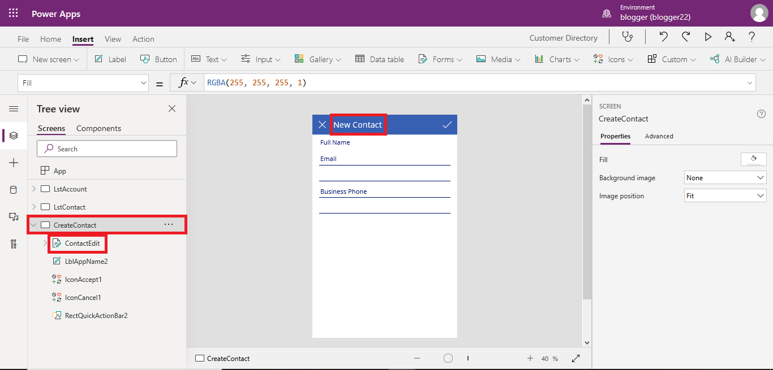The image size is (773, 370).
Task: Insert a Label control
Action: click(x=110, y=59)
